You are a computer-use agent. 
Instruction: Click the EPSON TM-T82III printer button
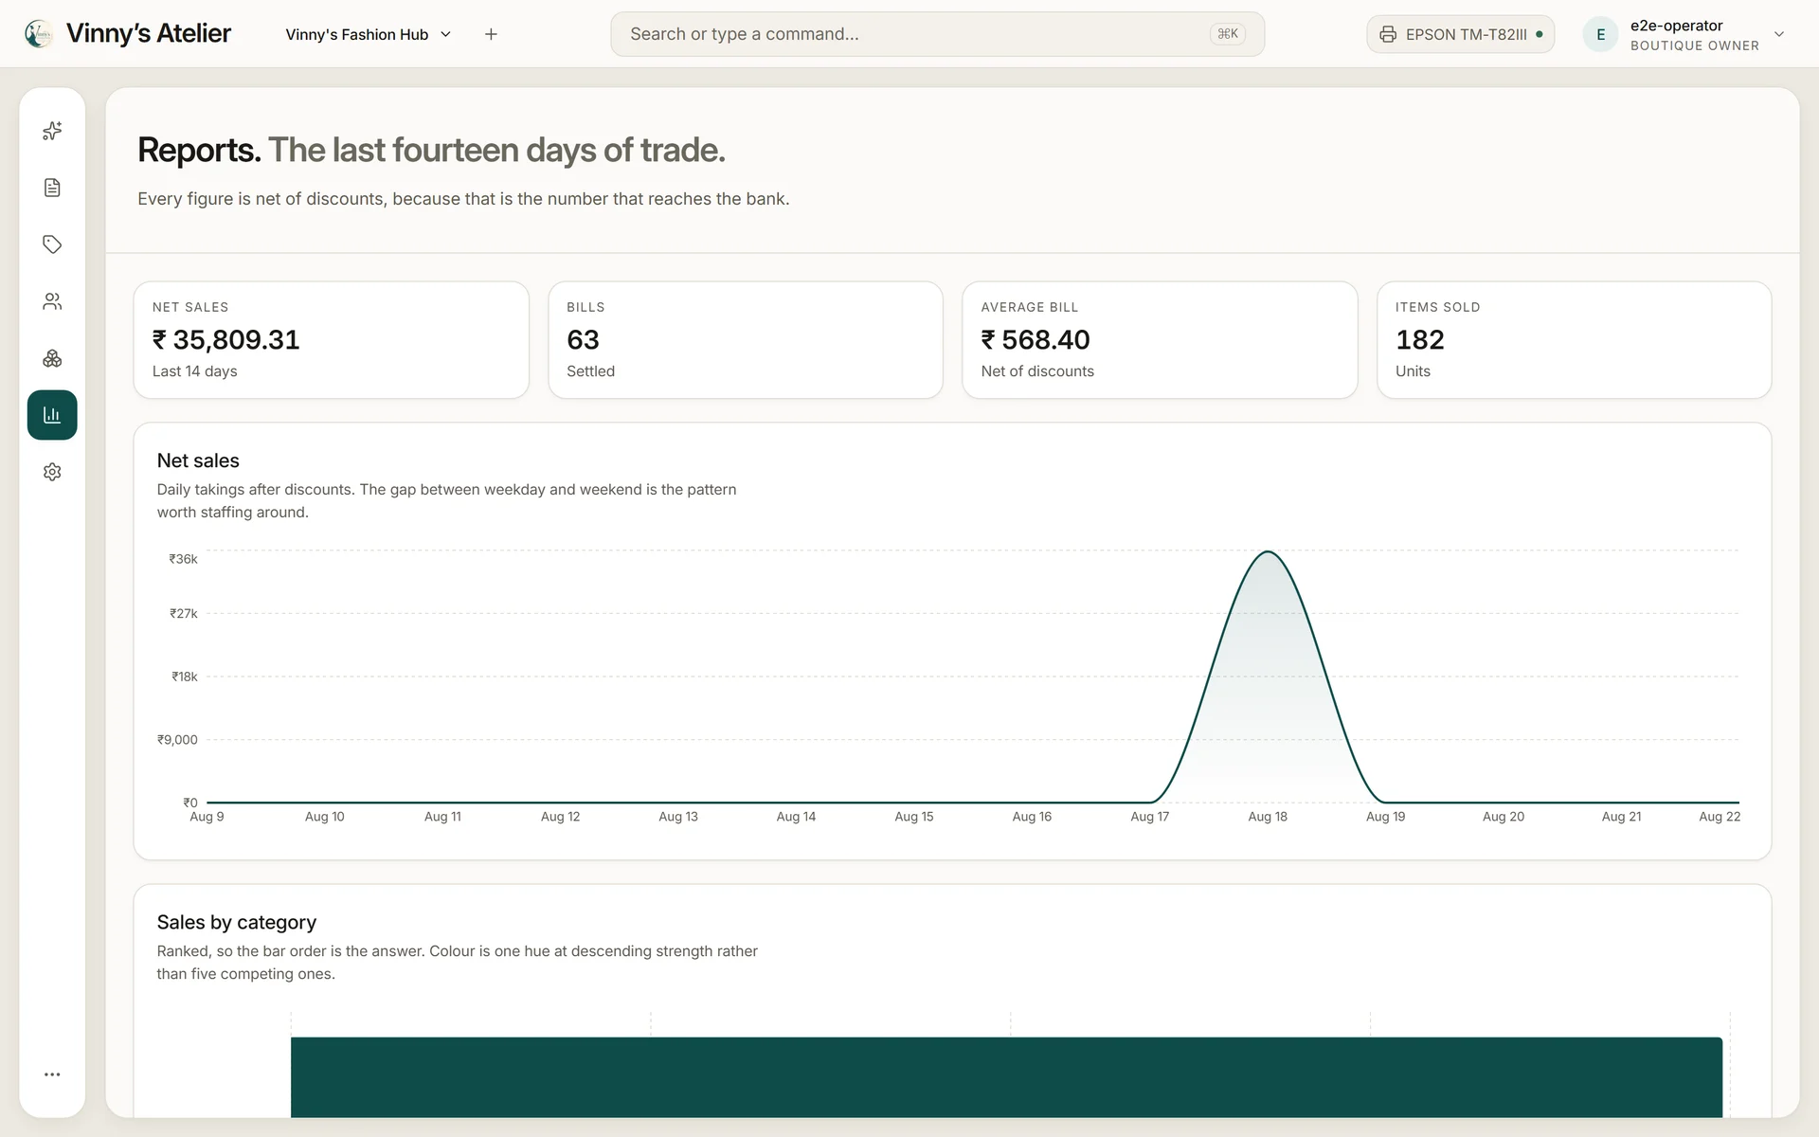coord(1460,34)
